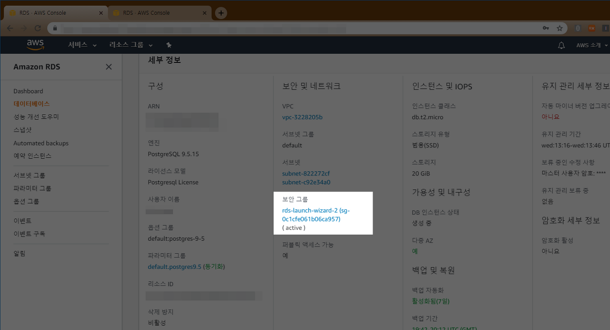Open the default.postgres9.5 parameter group link
This screenshot has width=610, height=330.
[x=174, y=267]
